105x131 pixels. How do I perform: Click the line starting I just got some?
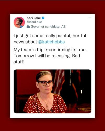(50, 36)
